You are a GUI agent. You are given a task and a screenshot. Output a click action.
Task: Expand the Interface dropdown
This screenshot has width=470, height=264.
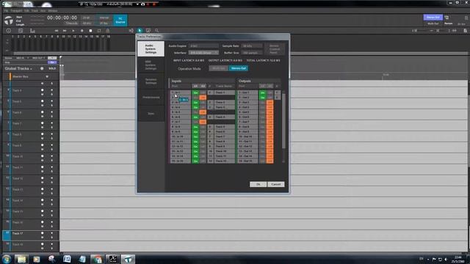[x=203, y=53]
